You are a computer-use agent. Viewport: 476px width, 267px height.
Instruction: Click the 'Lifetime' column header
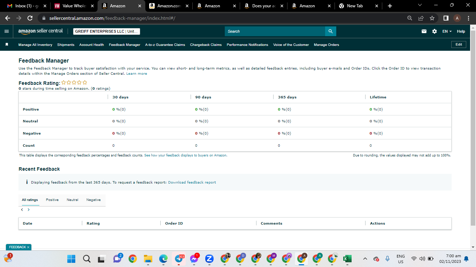[x=378, y=97]
